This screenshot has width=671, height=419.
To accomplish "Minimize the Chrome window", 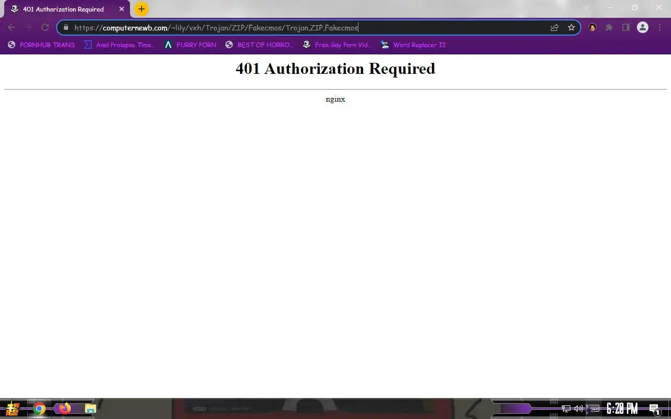I will point(611,7).
